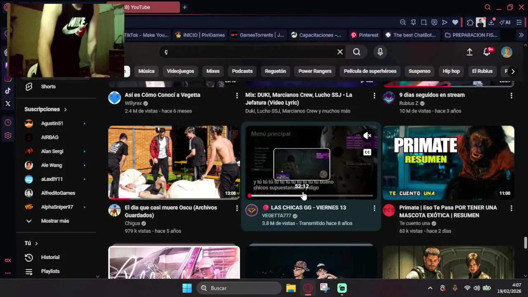The width and height of the screenshot is (528, 297).
Task: Open the Windows Start menu
Action: (187, 288)
